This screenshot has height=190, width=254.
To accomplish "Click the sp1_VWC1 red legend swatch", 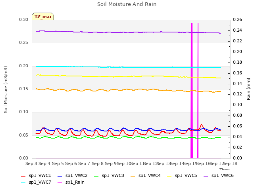I will coord(23,176).
